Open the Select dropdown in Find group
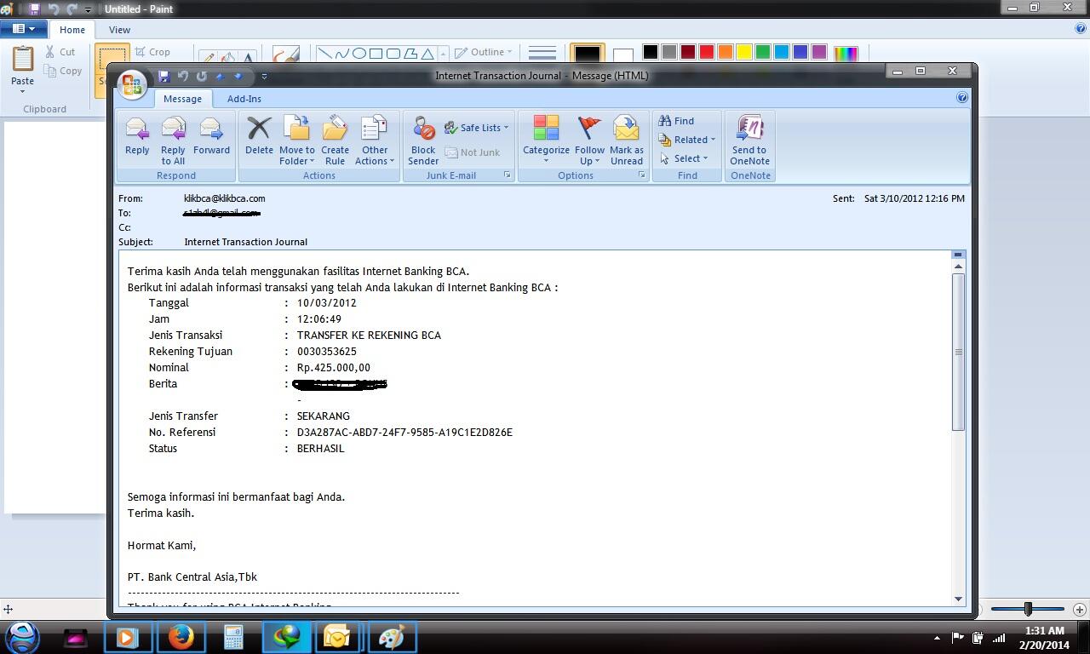Screen dimensions: 1090x654 point(684,158)
